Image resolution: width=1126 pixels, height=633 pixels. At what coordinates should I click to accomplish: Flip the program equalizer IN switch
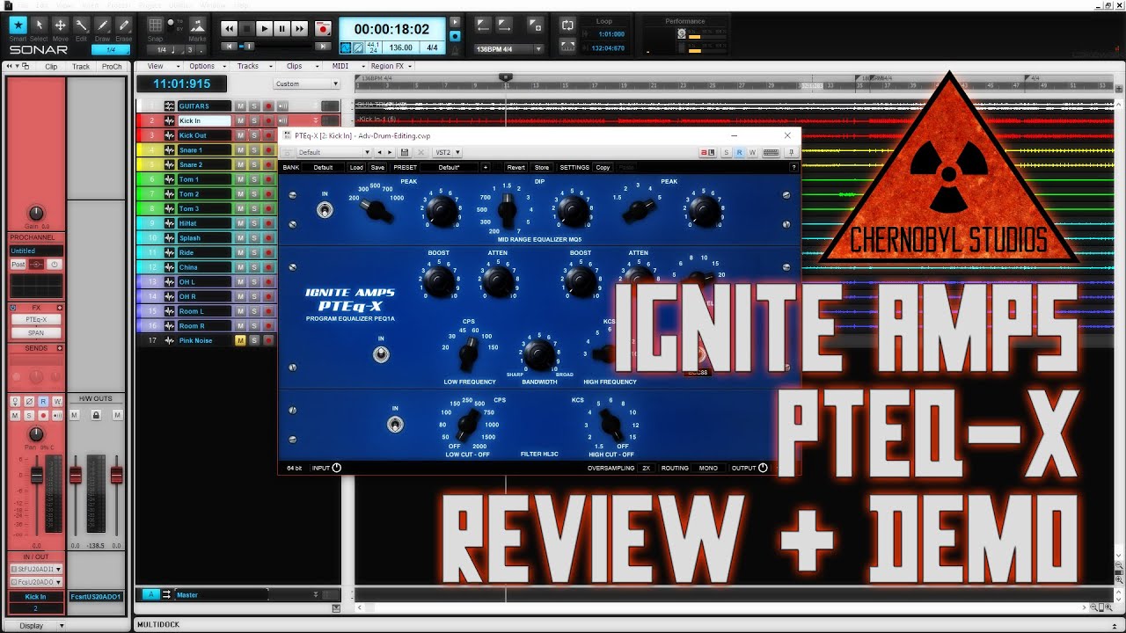[x=381, y=354]
